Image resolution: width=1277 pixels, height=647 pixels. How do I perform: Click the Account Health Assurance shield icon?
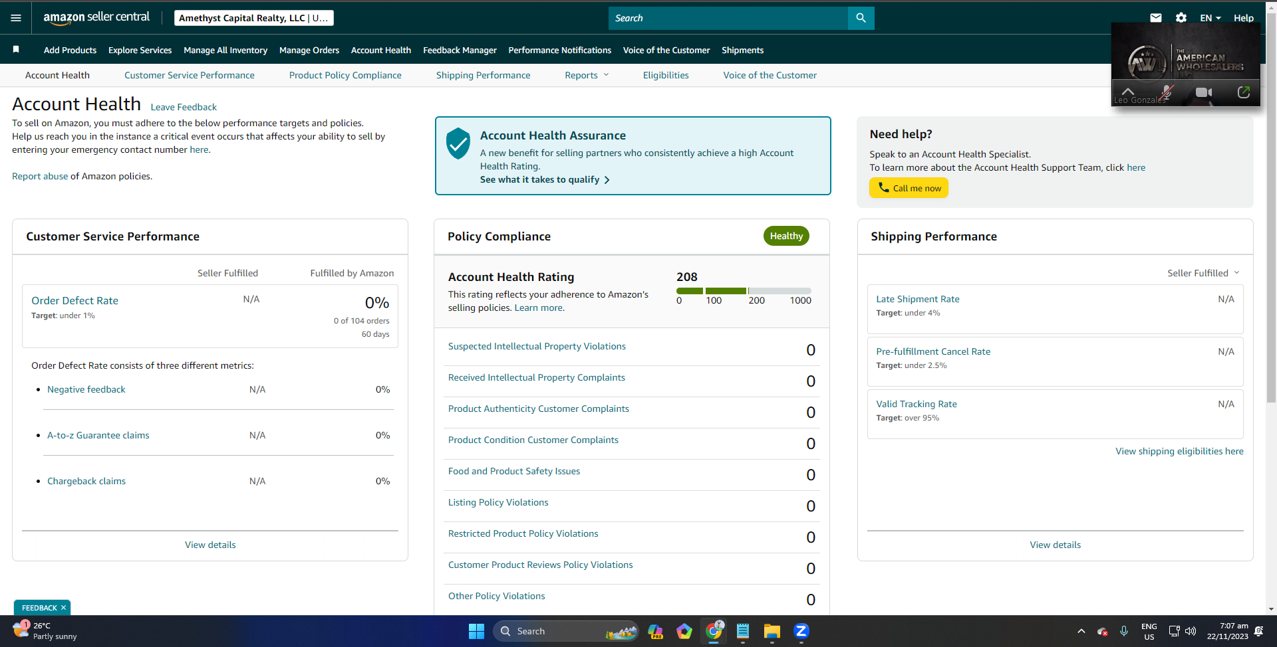pyautogui.click(x=458, y=143)
